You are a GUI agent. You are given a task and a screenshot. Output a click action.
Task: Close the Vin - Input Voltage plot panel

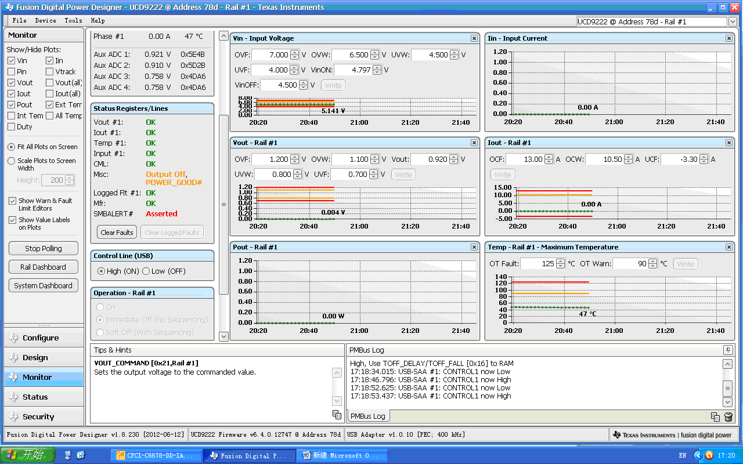[x=474, y=38]
